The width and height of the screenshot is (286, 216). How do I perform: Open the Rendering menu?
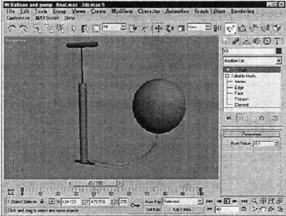pyautogui.click(x=243, y=11)
